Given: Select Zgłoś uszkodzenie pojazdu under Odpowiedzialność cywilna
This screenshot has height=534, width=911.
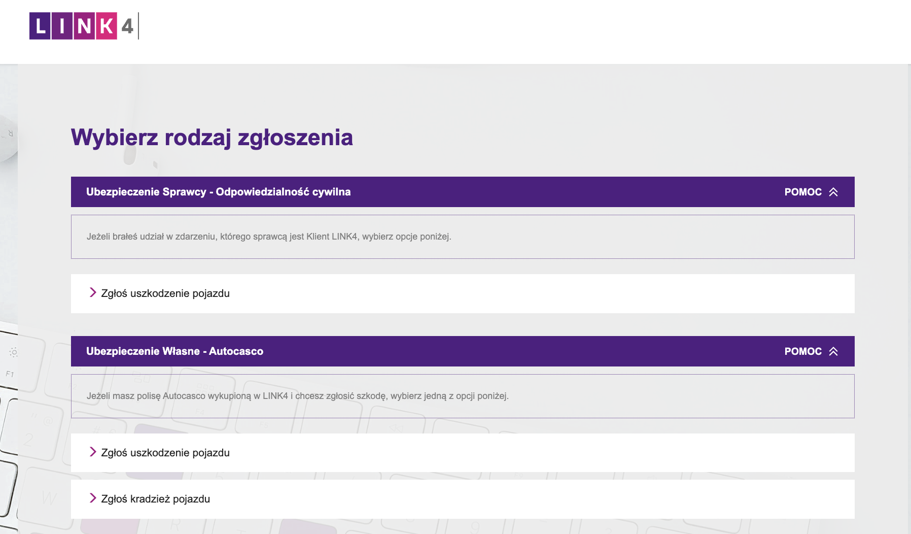Looking at the screenshot, I should (166, 293).
